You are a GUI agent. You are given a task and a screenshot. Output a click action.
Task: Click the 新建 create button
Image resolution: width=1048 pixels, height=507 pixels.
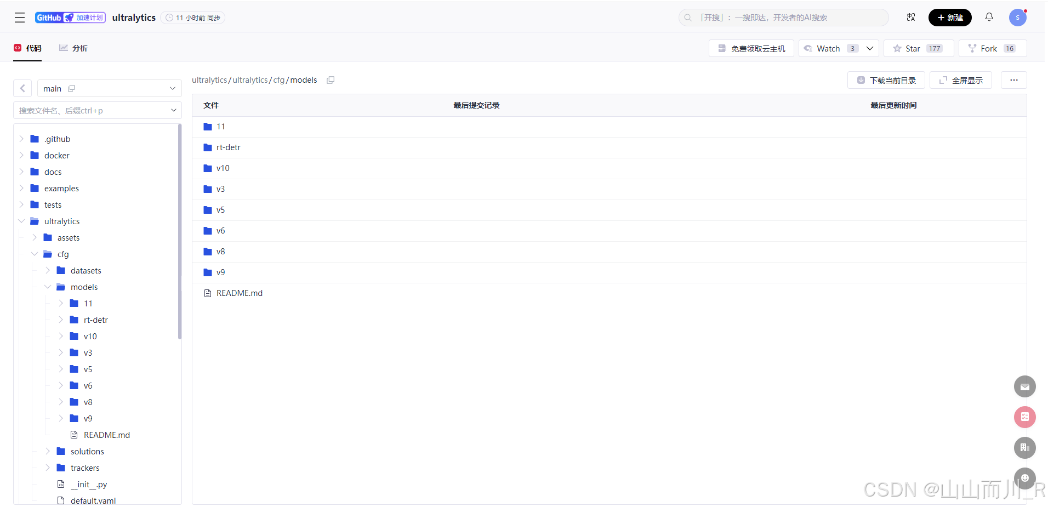pos(950,18)
